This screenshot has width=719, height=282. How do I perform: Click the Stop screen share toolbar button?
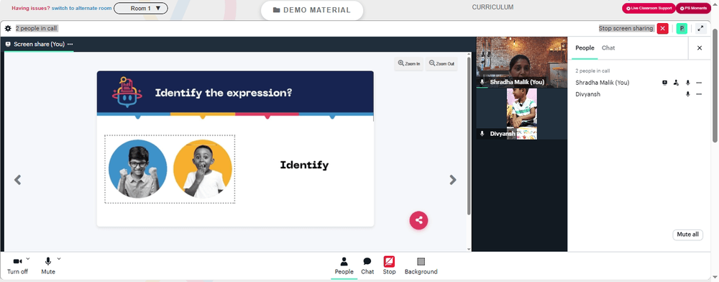[389, 266]
